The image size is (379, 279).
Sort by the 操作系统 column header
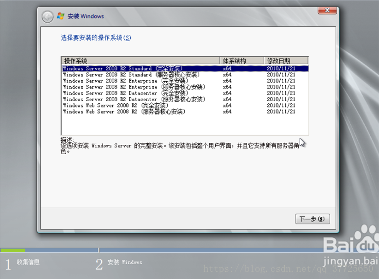coord(141,61)
